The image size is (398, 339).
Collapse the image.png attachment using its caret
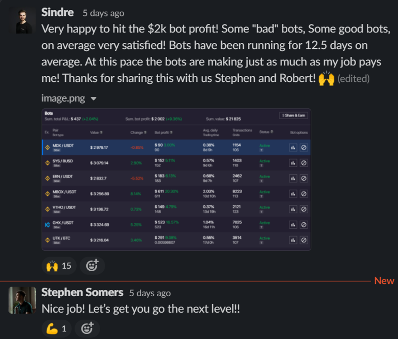(93, 99)
